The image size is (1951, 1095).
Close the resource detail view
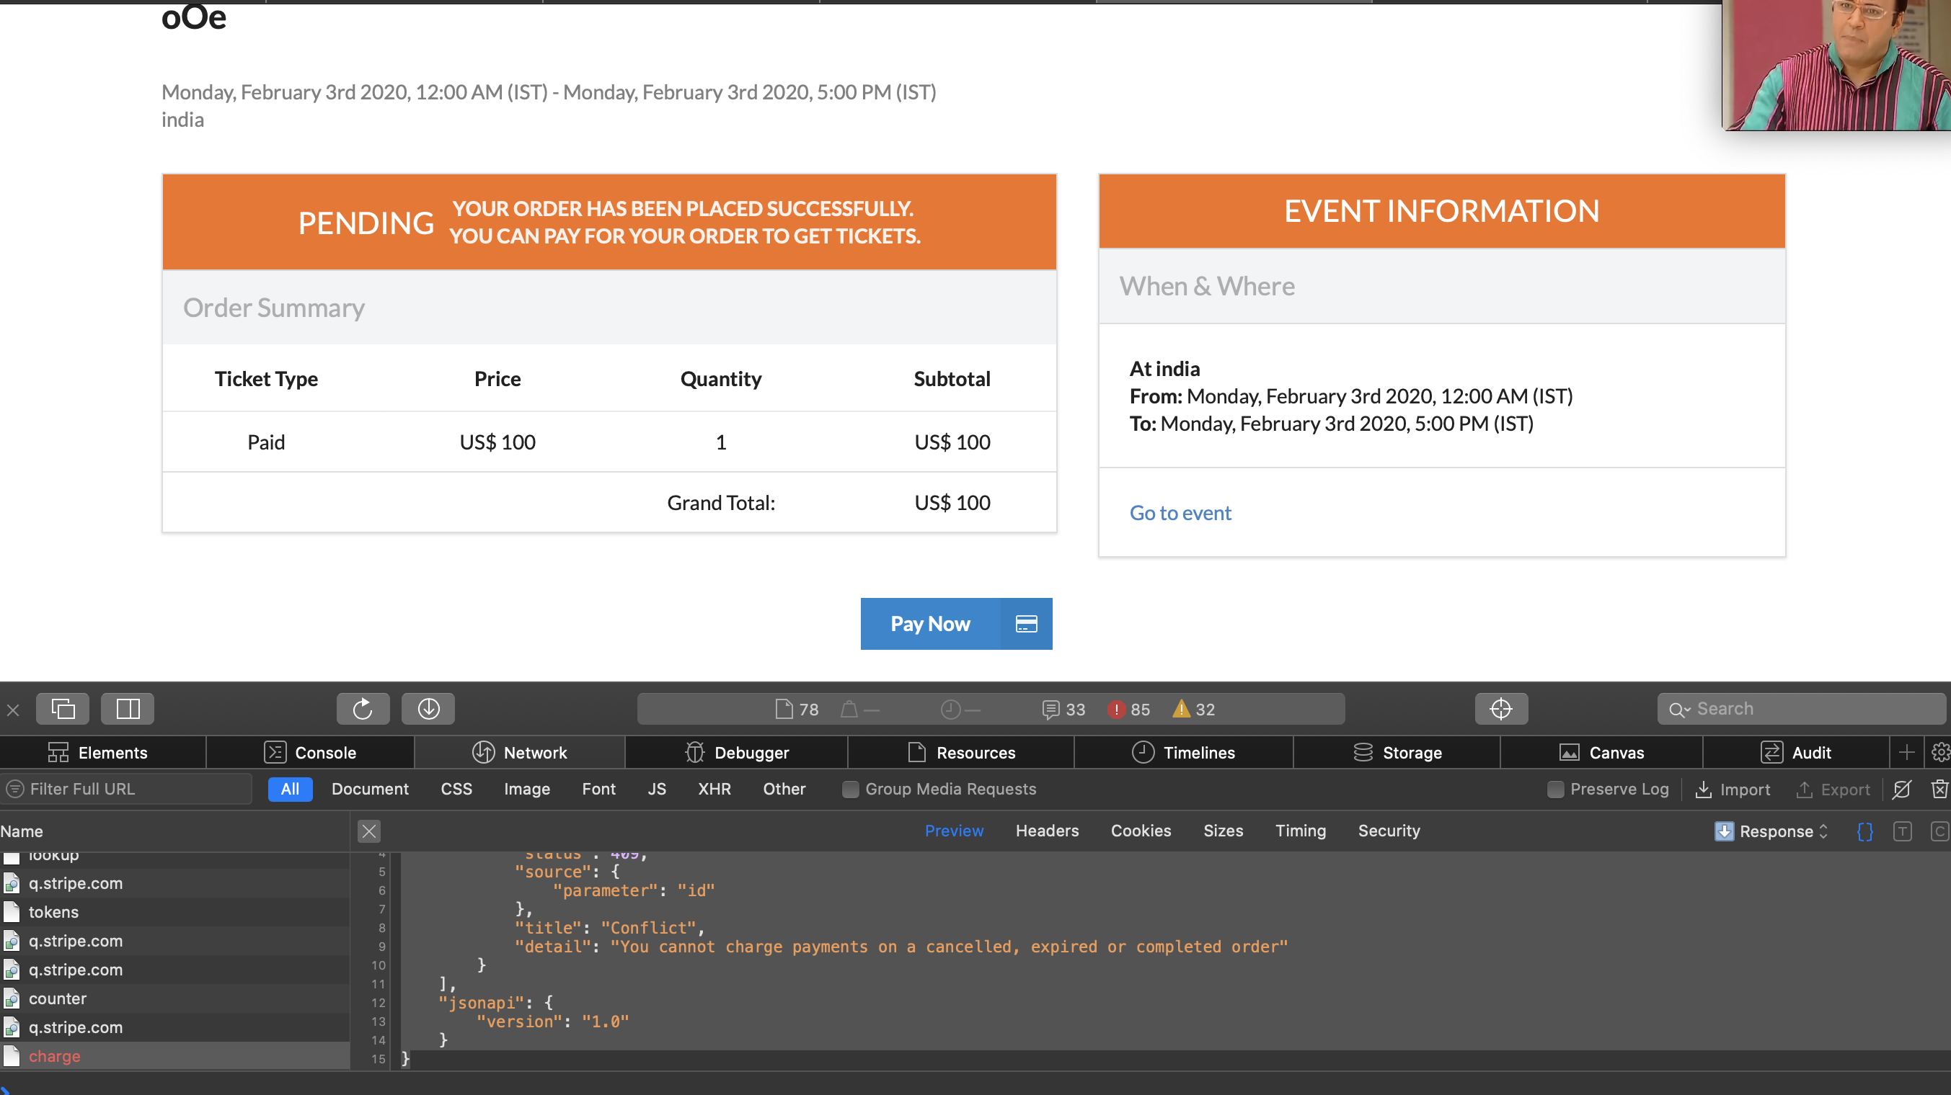[369, 831]
